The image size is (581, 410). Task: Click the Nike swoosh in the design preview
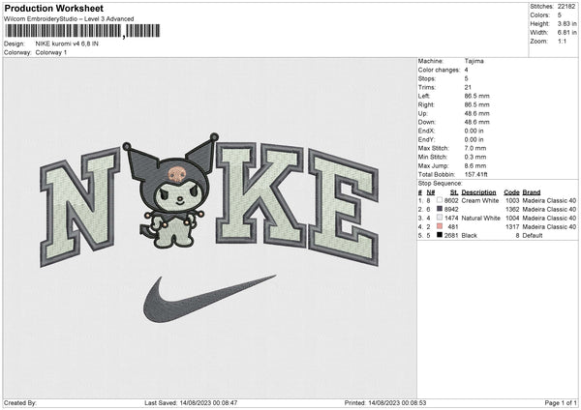click(x=209, y=299)
